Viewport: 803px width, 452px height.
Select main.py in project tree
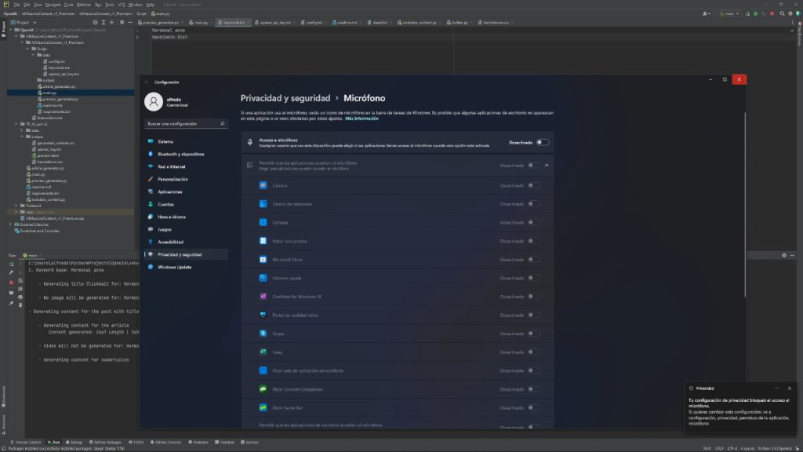tap(47, 93)
